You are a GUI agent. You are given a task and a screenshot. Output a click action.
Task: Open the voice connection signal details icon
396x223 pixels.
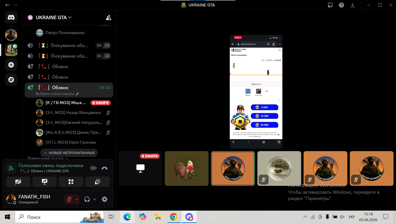click(11, 168)
